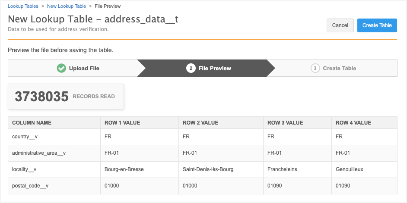Image resolution: width=407 pixels, height=203 pixels.
Task: Click the green checkmark Upload File icon
Action: point(61,68)
